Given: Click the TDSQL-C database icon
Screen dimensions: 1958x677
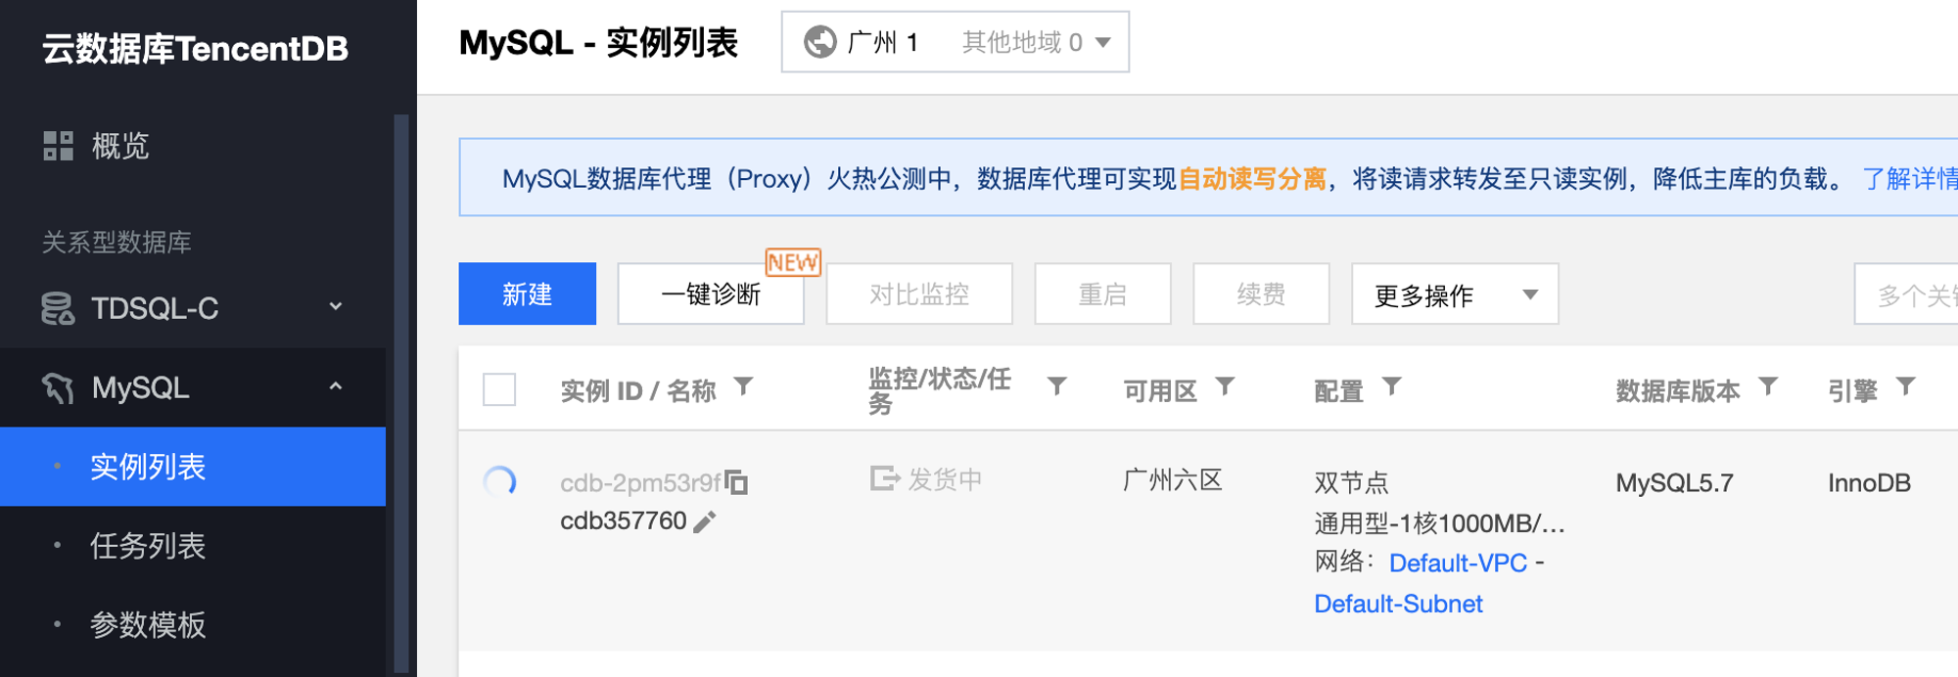Looking at the screenshot, I should click(x=58, y=308).
